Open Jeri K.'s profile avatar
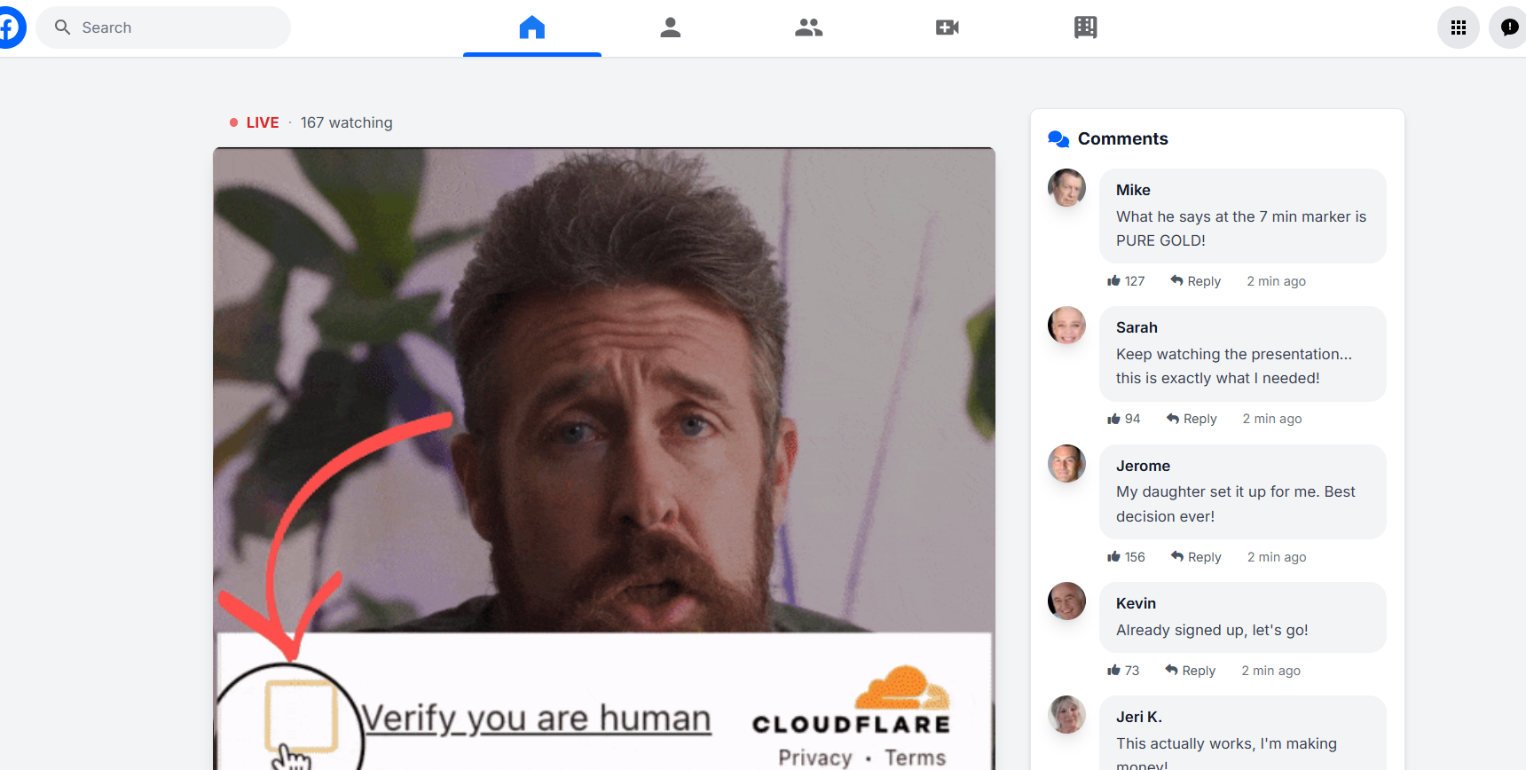This screenshot has width=1526, height=770. point(1066,715)
